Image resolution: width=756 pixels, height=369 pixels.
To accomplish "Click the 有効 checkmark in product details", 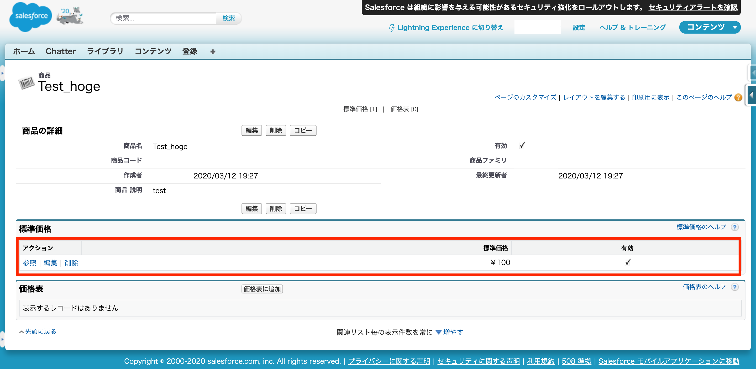I will tap(522, 145).
